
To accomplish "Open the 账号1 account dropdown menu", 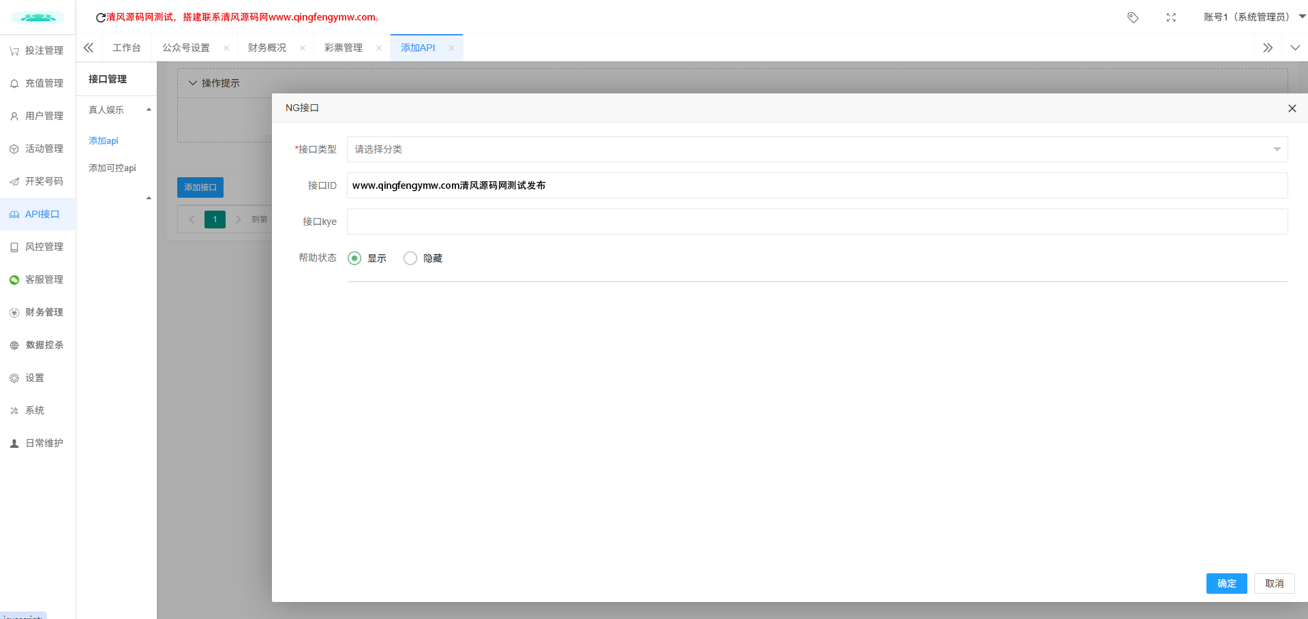I will click(1253, 17).
